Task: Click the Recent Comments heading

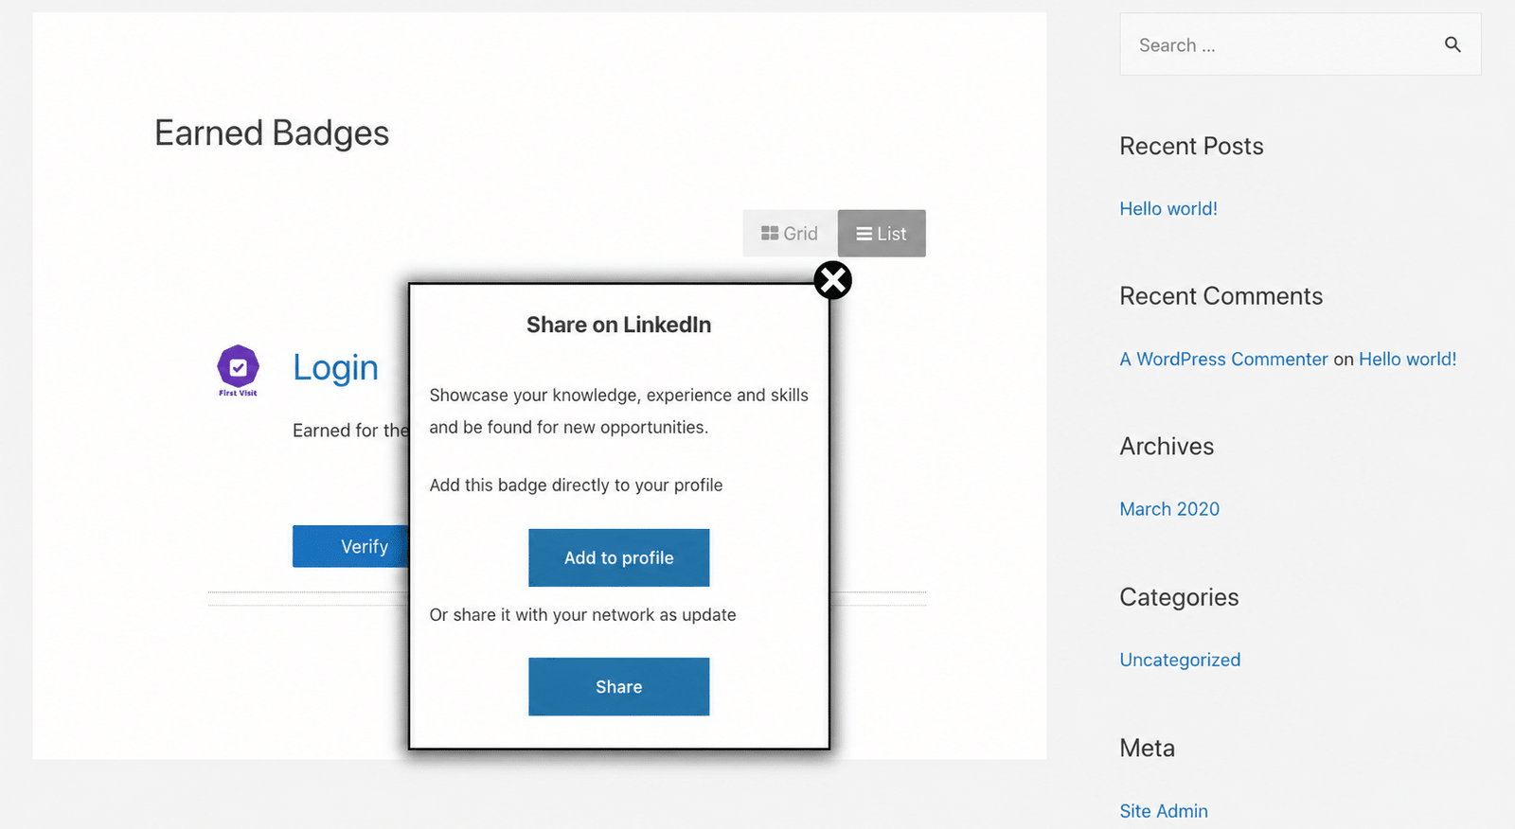Action: [x=1221, y=296]
